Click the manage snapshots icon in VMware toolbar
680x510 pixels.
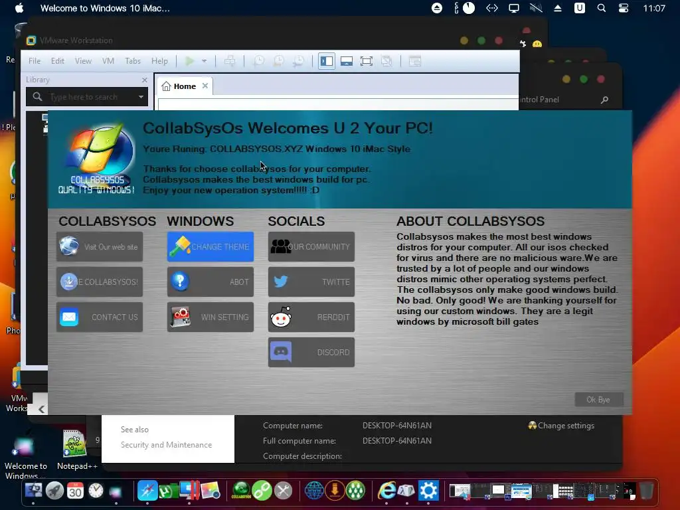(298, 61)
